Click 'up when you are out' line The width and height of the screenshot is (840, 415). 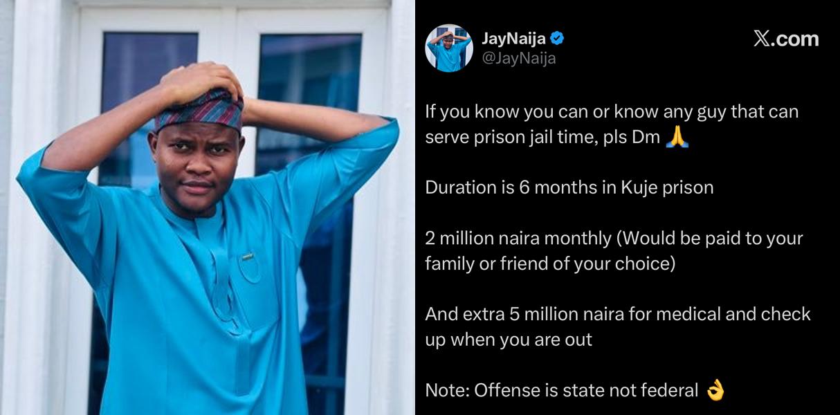pyautogui.click(x=509, y=340)
